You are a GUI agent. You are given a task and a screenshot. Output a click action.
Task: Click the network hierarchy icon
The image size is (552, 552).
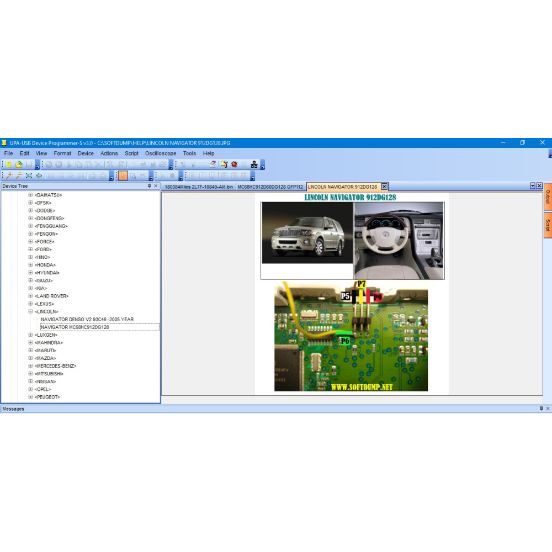[254, 164]
